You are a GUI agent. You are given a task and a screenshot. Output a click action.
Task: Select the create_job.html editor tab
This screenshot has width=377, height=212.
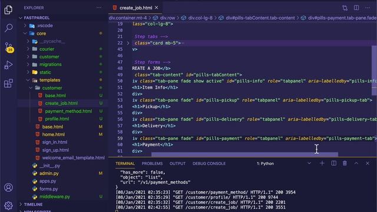point(135,8)
